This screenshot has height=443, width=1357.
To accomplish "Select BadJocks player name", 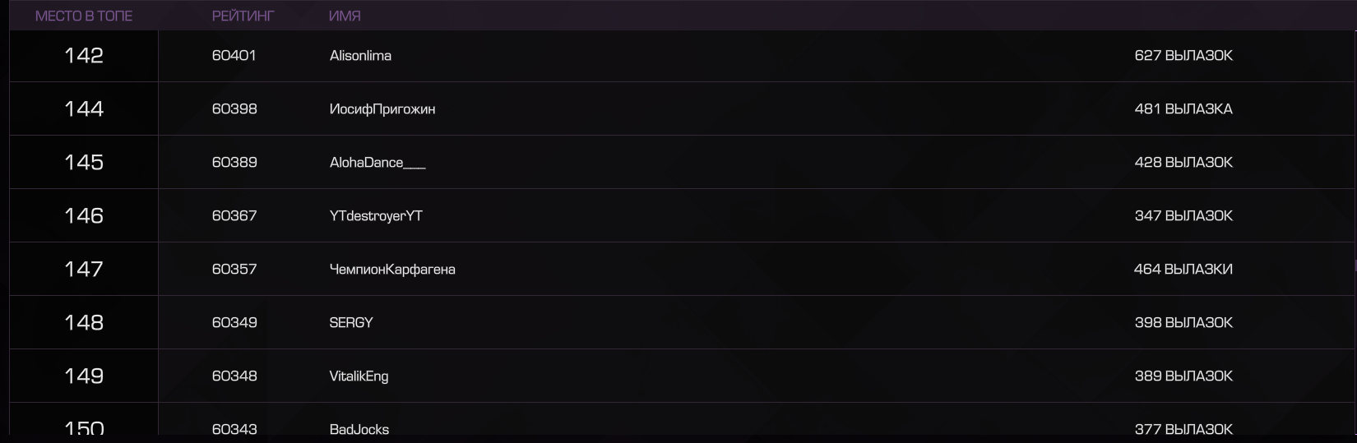I will click(x=359, y=429).
